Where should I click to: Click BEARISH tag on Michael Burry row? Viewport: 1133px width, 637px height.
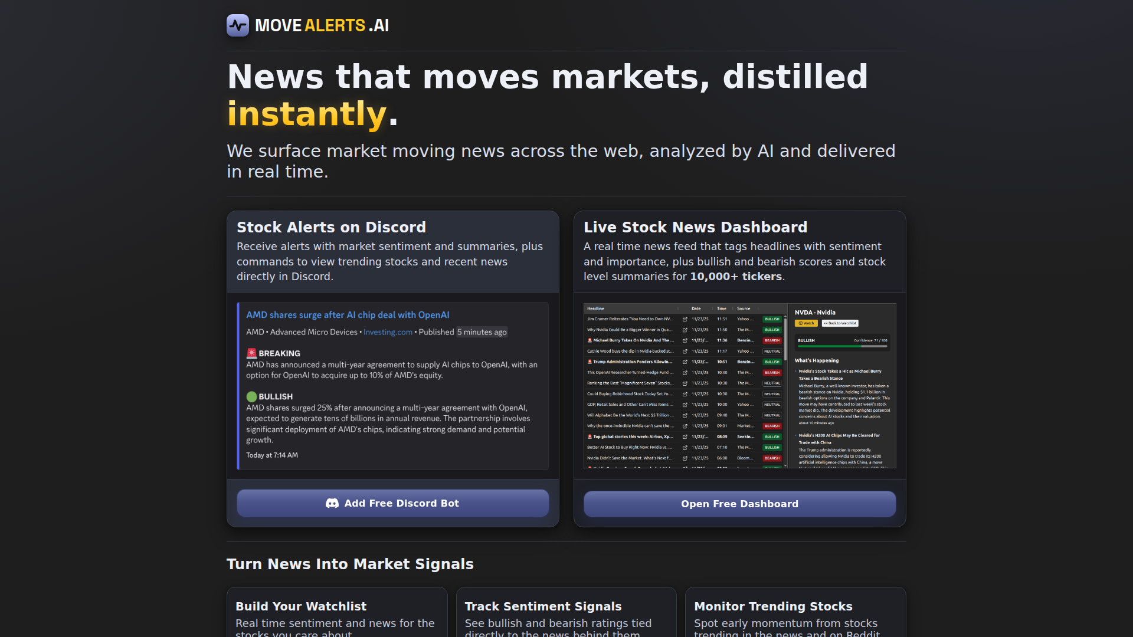point(772,340)
